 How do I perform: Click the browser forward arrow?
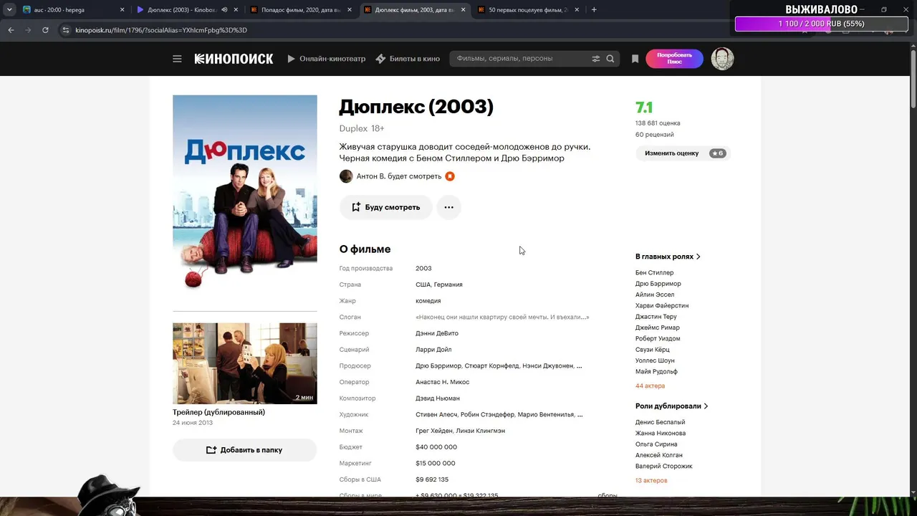[x=28, y=30]
